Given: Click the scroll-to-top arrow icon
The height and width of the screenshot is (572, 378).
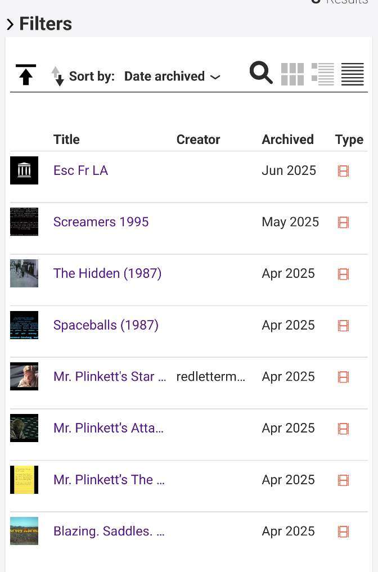Looking at the screenshot, I should click(x=25, y=75).
